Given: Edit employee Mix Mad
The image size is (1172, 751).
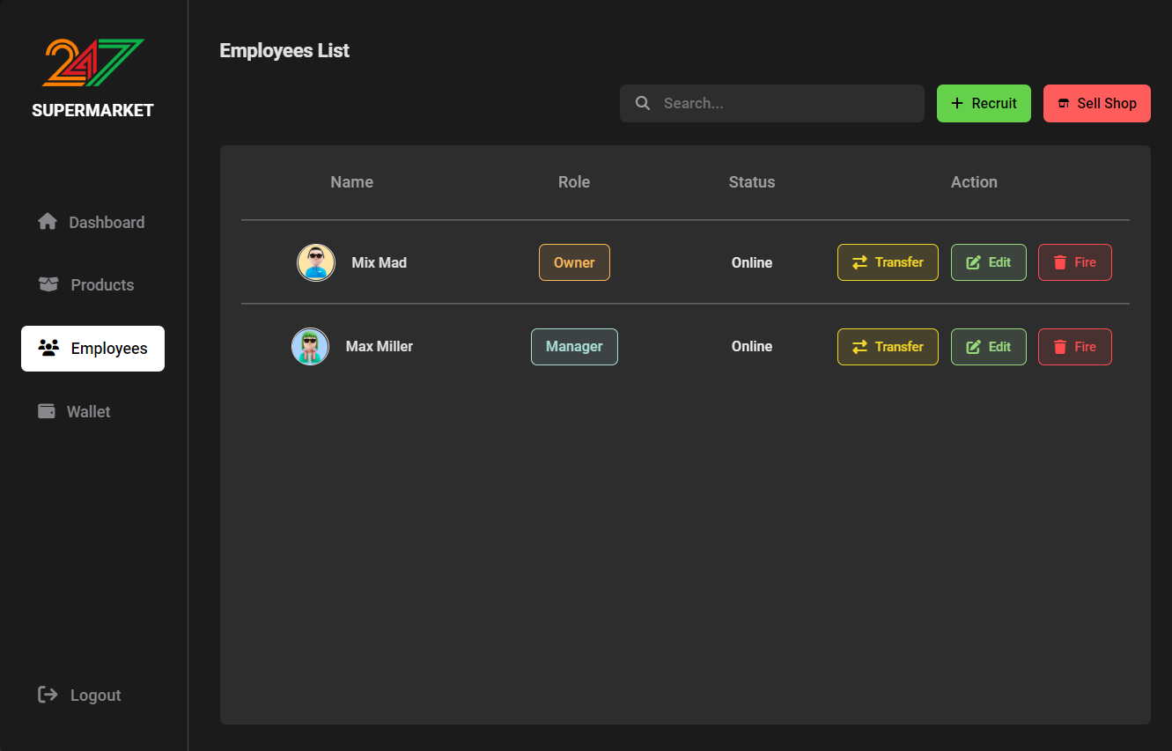Looking at the screenshot, I should click(x=989, y=262).
